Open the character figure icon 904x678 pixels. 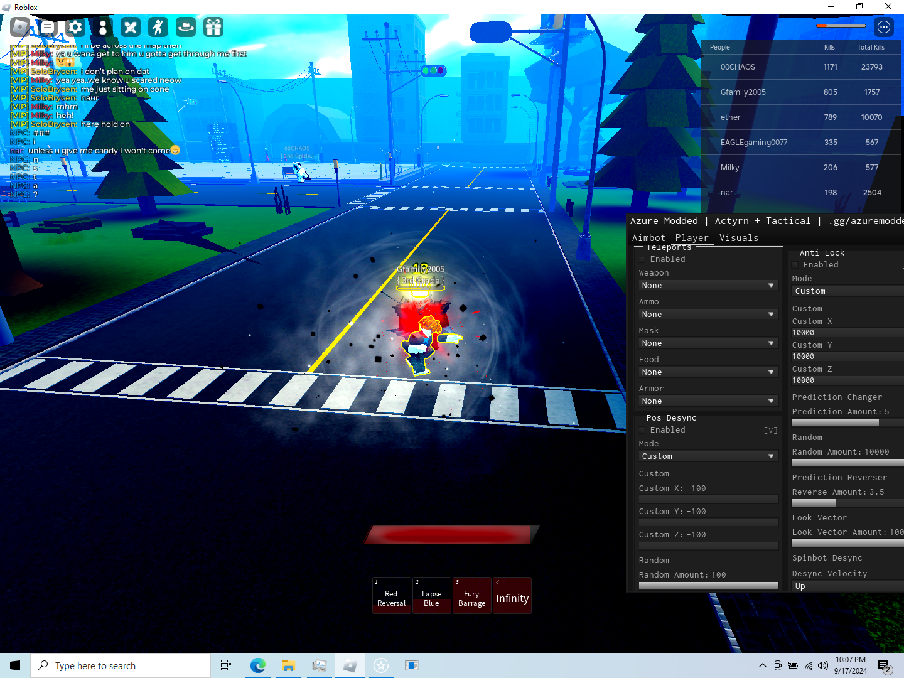(x=103, y=27)
